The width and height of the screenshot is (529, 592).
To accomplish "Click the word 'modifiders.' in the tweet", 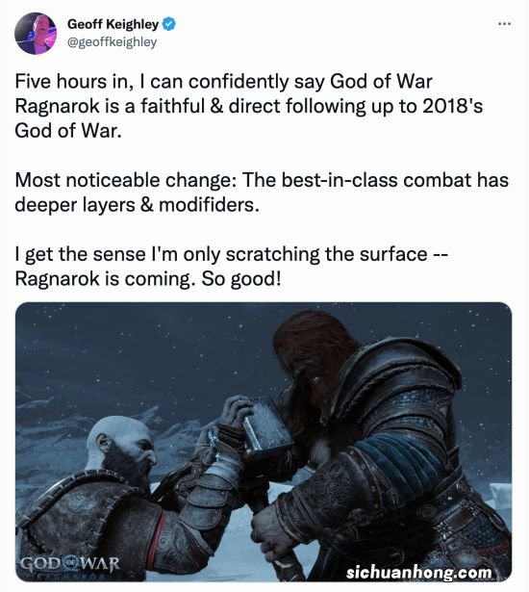I will pos(209,205).
